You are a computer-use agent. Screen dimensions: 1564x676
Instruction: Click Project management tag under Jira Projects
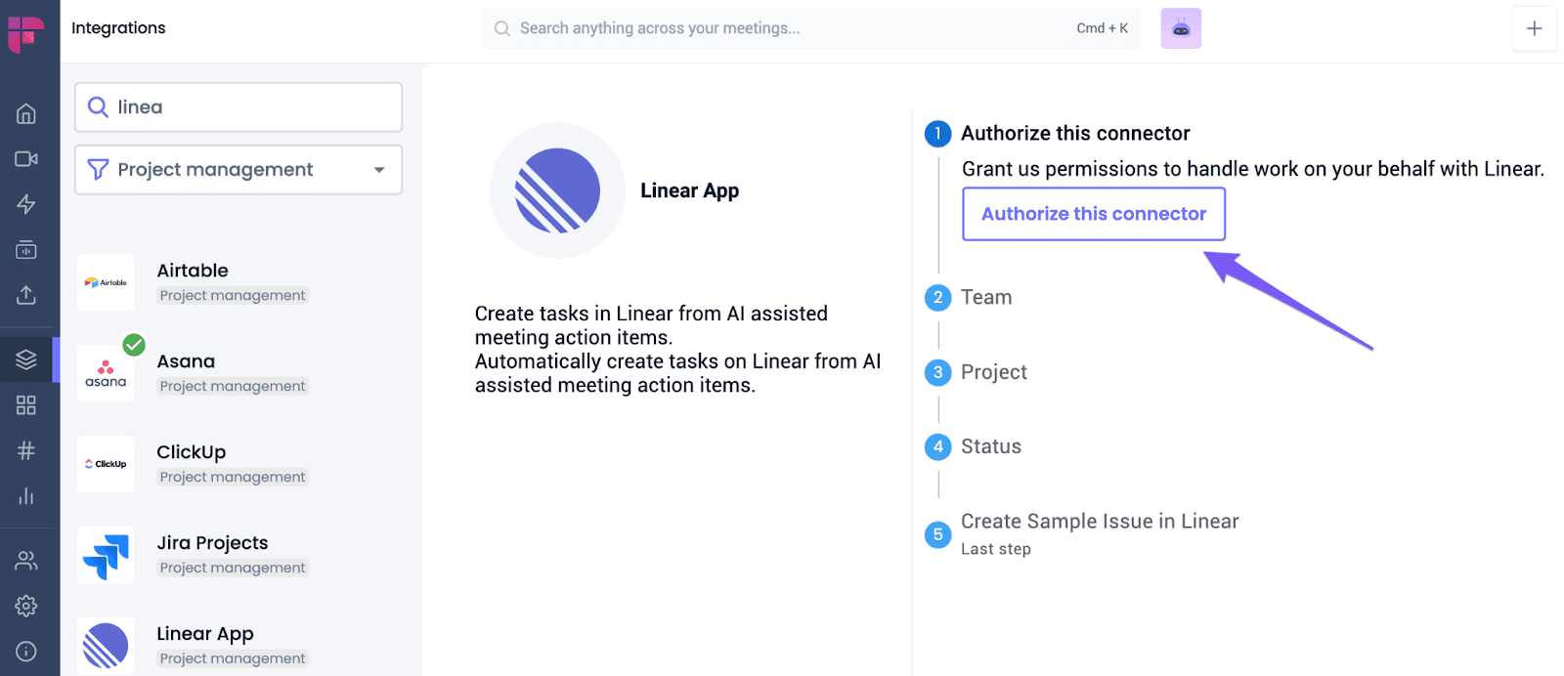[233, 568]
